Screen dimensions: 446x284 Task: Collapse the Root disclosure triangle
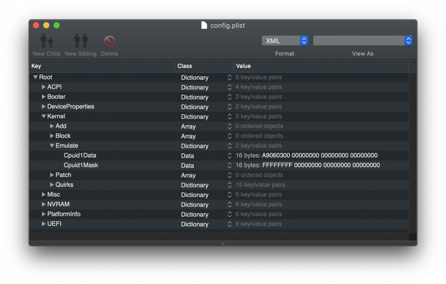[x=35, y=77]
